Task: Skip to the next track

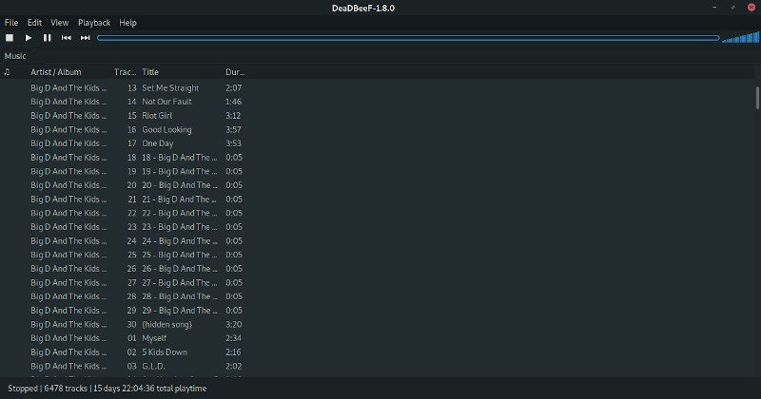Action: 85,38
